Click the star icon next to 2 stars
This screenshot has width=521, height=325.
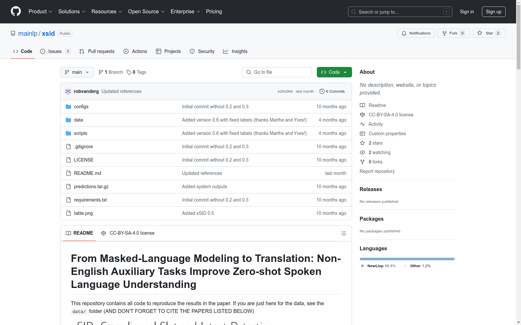tap(362, 143)
